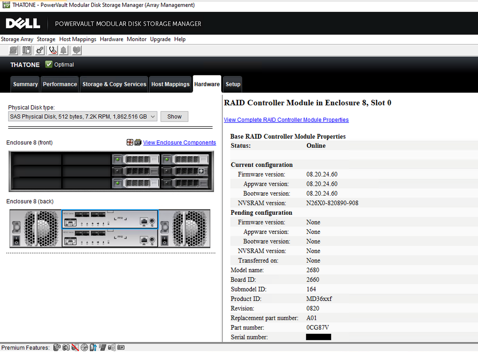
Task: Select top-row right physical disk with green LED
Action: click(185, 159)
